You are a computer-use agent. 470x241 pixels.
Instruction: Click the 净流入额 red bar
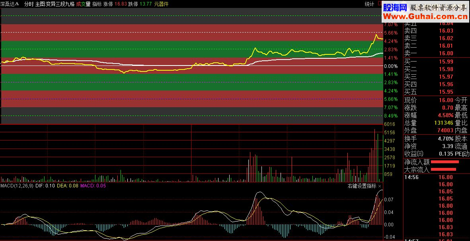pos(445,162)
